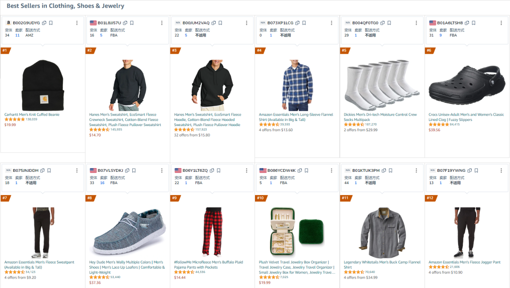
Task: Click seller count 11 for B002G9UDYG
Action: pos(17,35)
